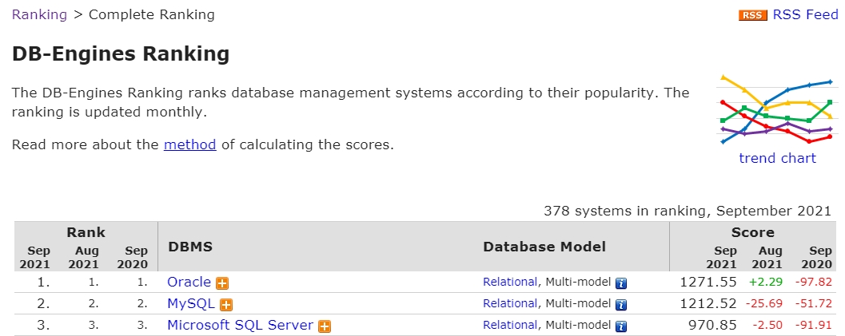The height and width of the screenshot is (336, 845).
Task: Open the Microsoft SQL Server link
Action: 241,326
